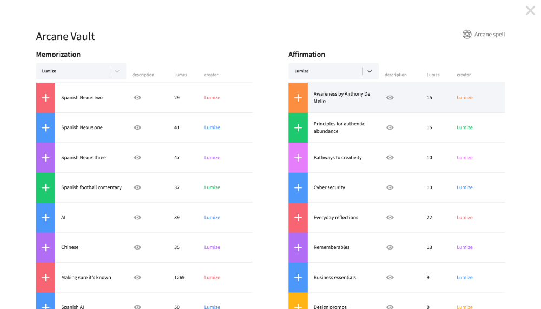Close the Arcane Vault dialog
The width and height of the screenshot is (541, 309).
coord(530,10)
